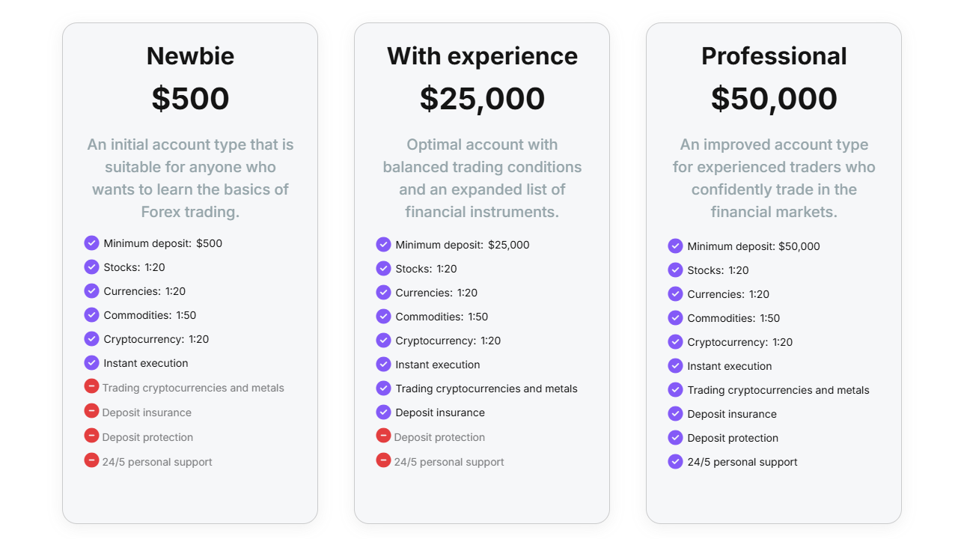Click the $50,000 price text

click(774, 99)
